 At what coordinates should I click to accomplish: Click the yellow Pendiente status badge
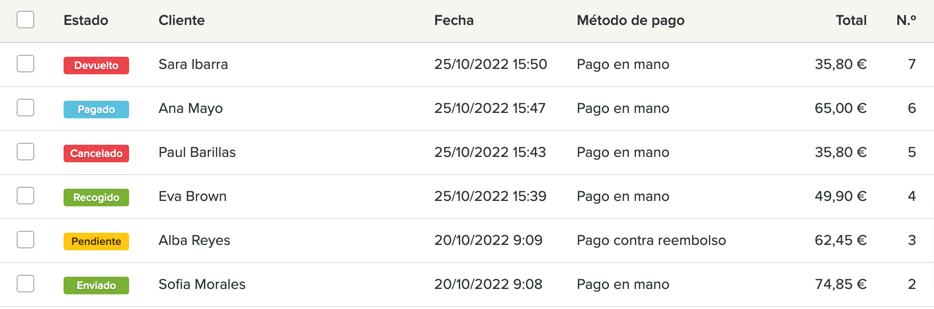[96, 242]
